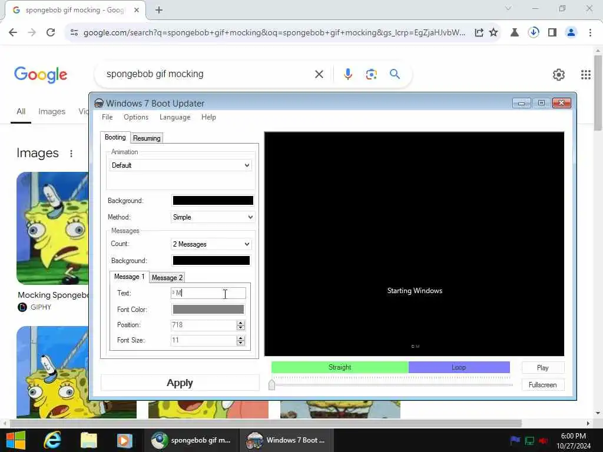Share this page using the share icon
The width and height of the screenshot is (603, 452).
(479, 33)
